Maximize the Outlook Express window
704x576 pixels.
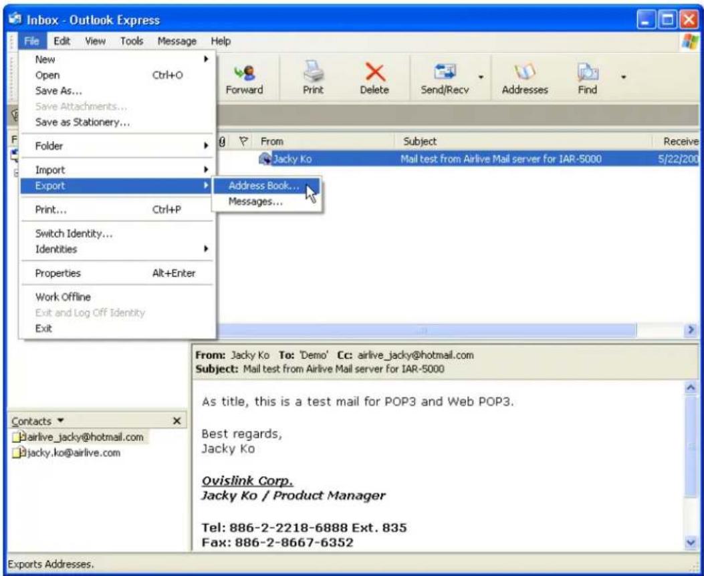point(668,20)
